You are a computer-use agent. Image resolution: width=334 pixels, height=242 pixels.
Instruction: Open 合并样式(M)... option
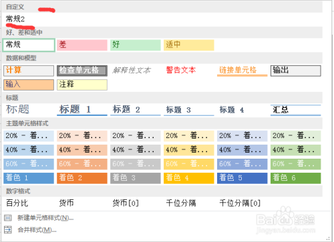tap(37, 230)
